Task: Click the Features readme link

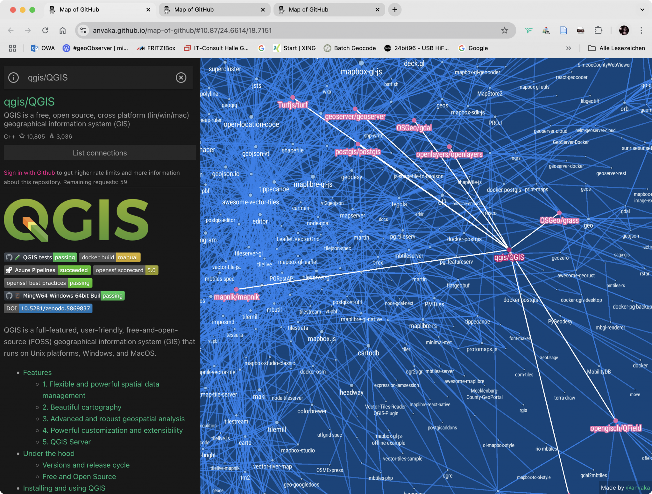Action: pyautogui.click(x=37, y=373)
